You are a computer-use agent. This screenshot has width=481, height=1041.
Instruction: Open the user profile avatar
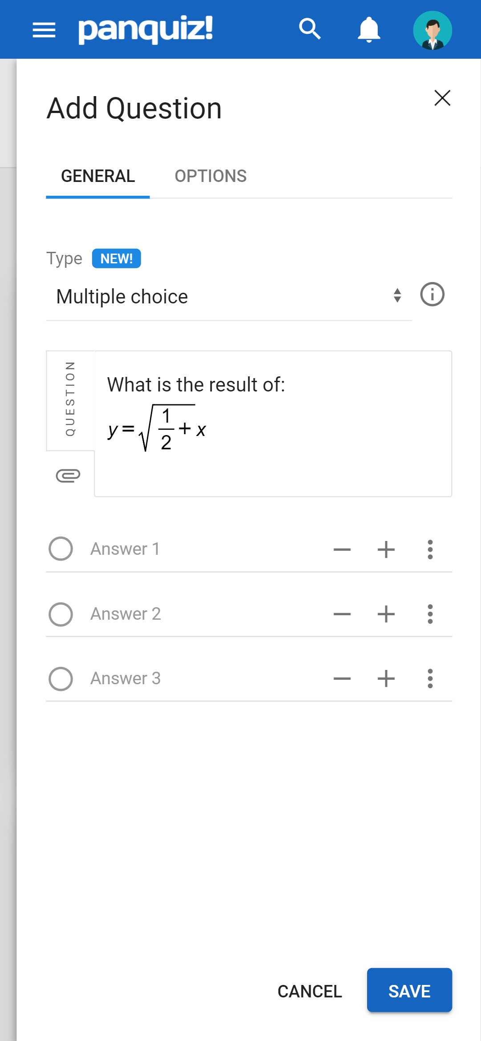(432, 30)
